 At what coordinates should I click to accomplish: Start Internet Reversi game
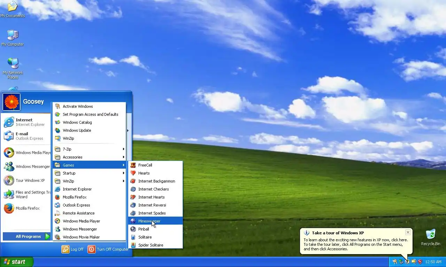click(x=155, y=205)
